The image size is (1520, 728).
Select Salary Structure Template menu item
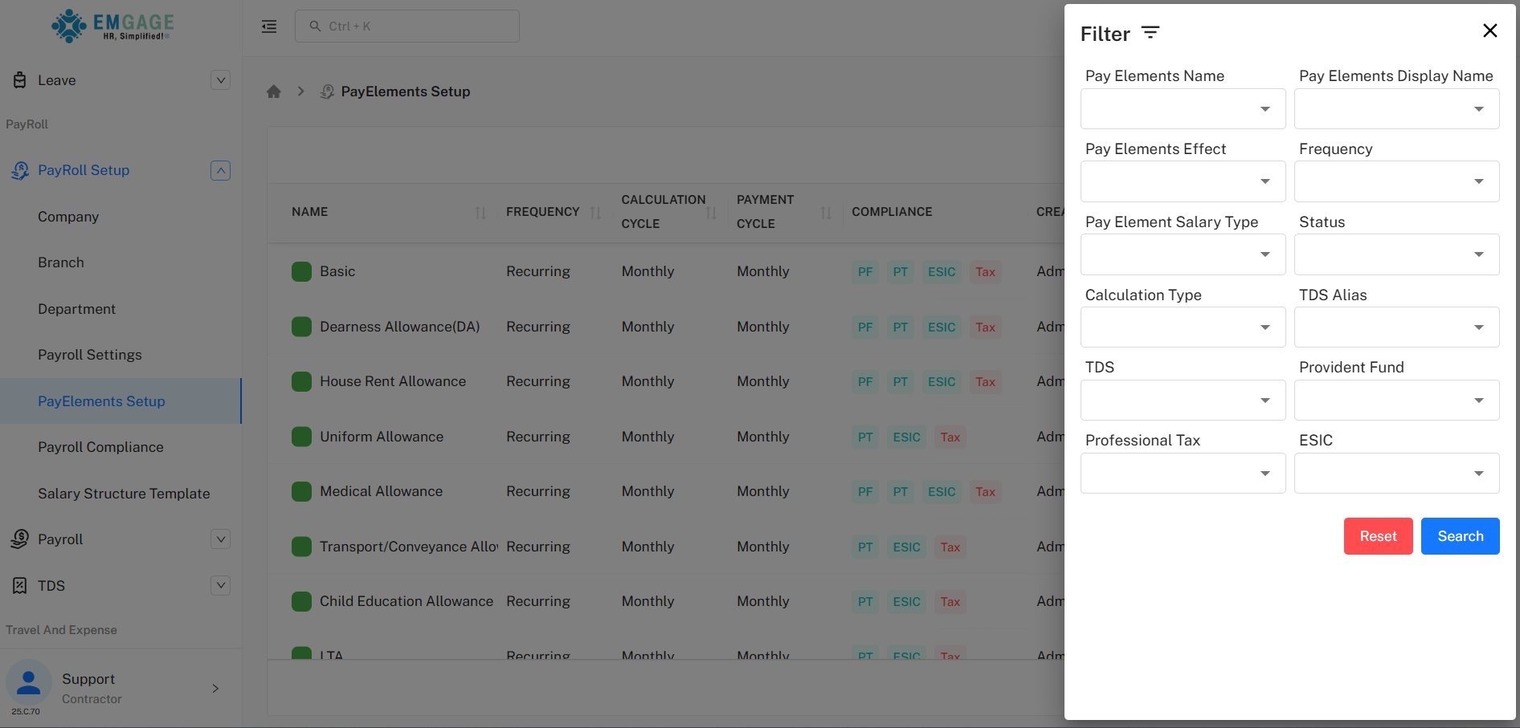(x=124, y=494)
